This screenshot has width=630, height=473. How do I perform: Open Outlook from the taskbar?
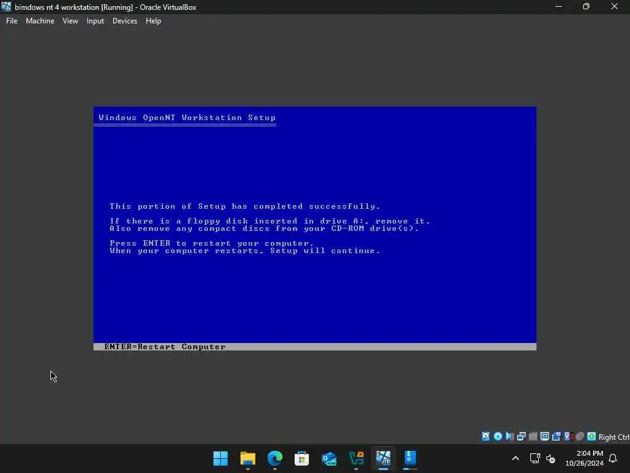point(329,458)
